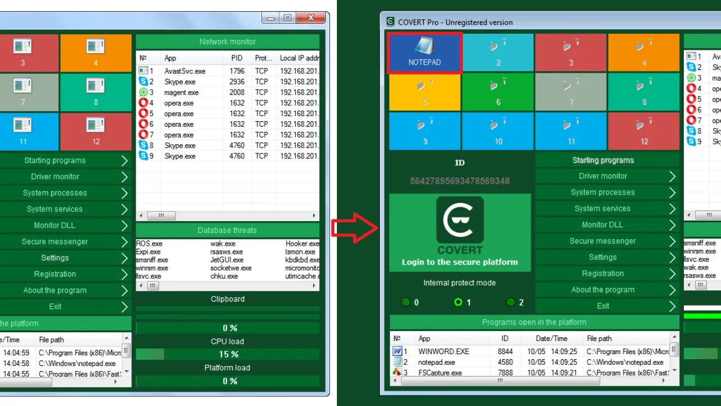This screenshot has height=406, width=721.
Task: Open Registration in COVERT Pro window
Action: point(607,273)
